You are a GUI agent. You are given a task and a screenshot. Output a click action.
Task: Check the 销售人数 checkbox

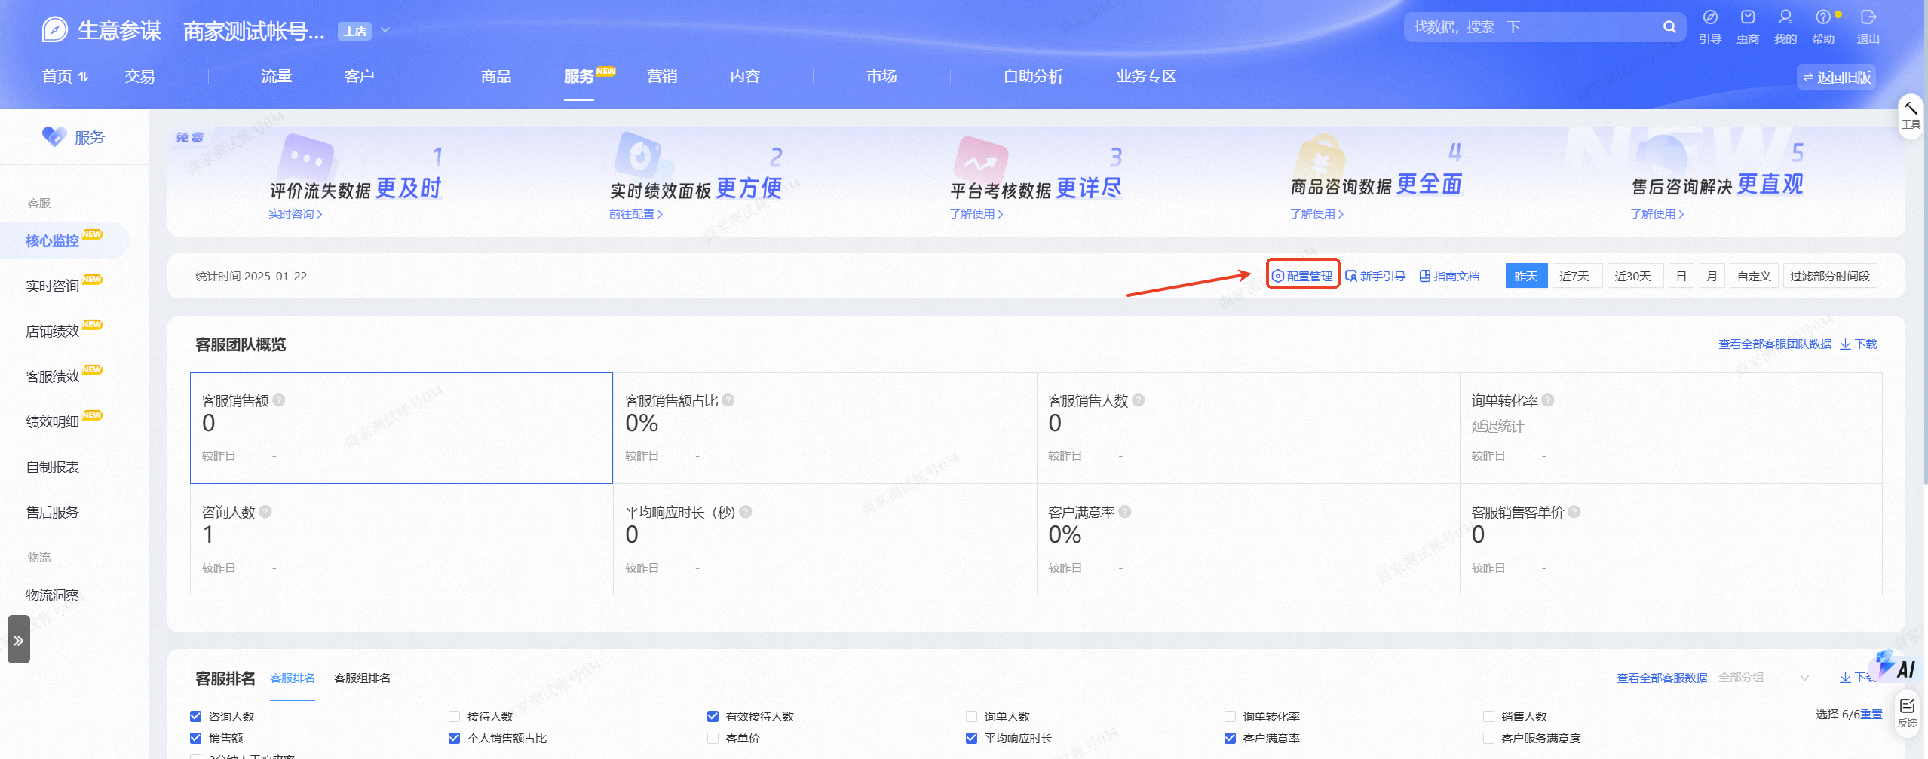[1489, 716]
